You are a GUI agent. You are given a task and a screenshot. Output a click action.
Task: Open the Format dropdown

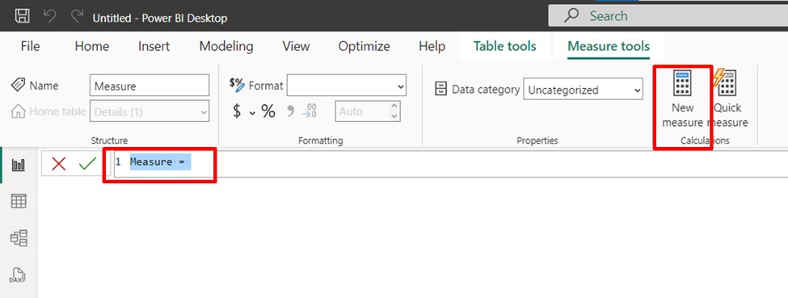[346, 86]
